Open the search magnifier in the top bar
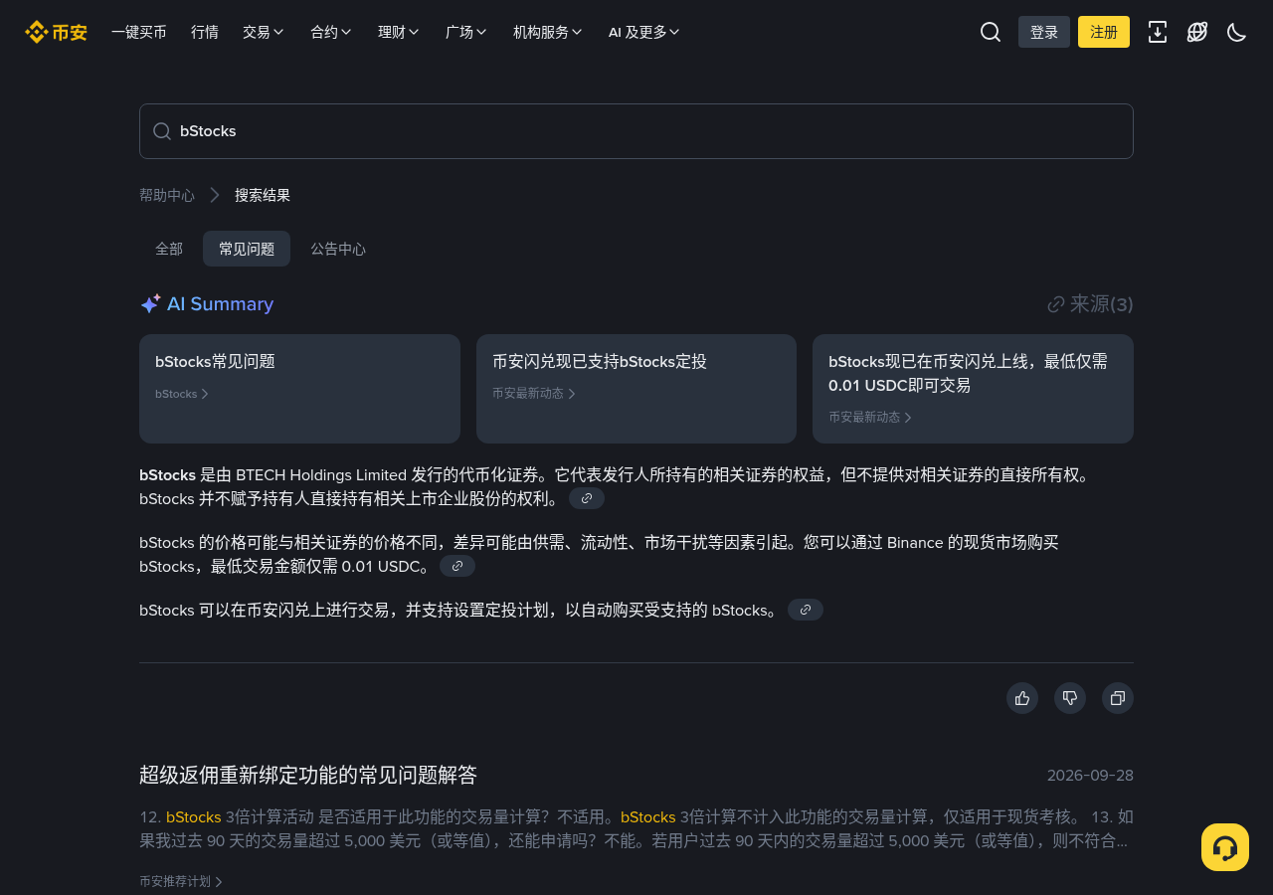The width and height of the screenshot is (1273, 895). tap(991, 32)
